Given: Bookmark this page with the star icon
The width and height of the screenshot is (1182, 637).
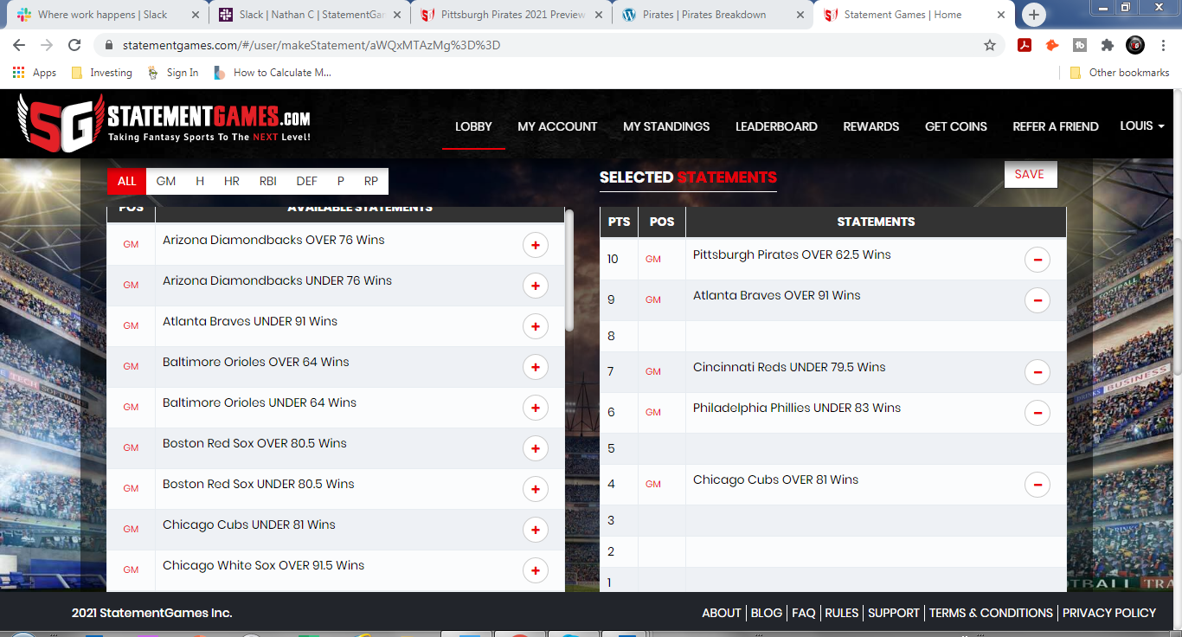Looking at the screenshot, I should pos(990,45).
